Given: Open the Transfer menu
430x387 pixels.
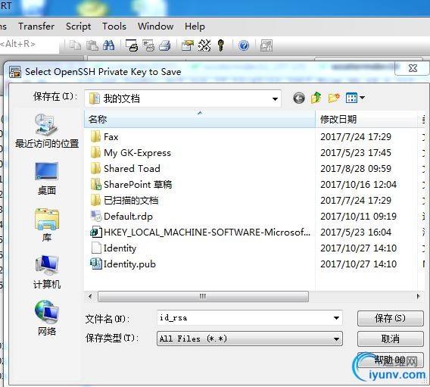Looking at the screenshot, I should coord(36,27).
